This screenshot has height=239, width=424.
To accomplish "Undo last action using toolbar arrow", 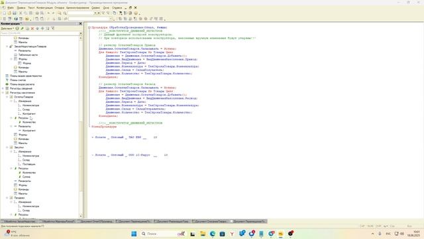I will (x=48, y=13).
